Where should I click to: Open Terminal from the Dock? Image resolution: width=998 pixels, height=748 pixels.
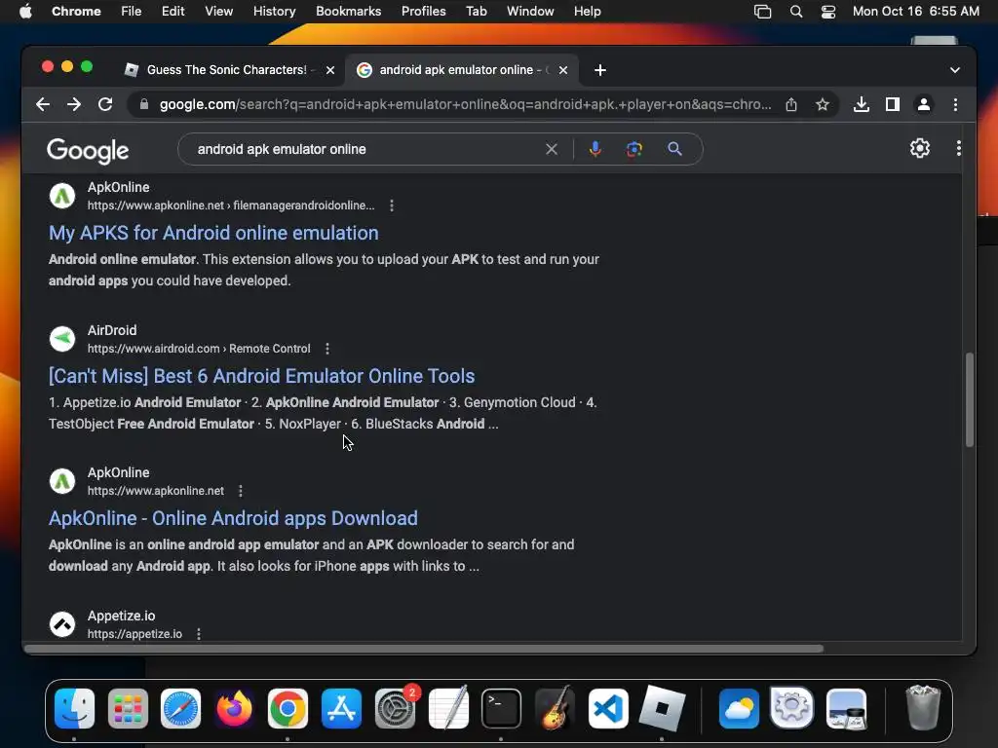[501, 708]
